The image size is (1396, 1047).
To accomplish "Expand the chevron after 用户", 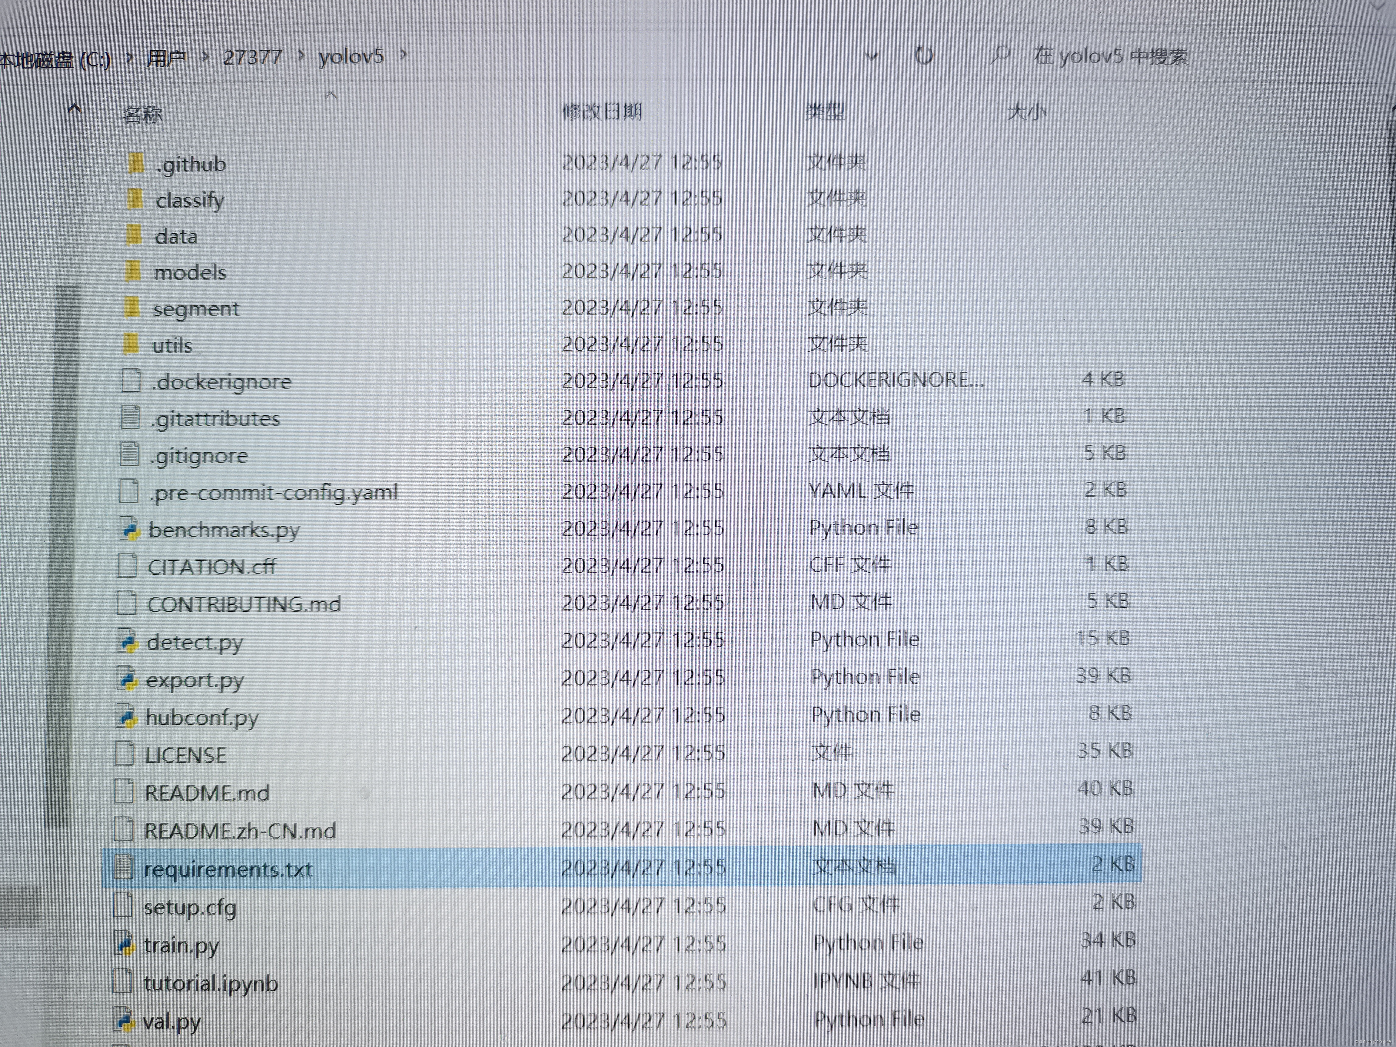I will pos(205,57).
